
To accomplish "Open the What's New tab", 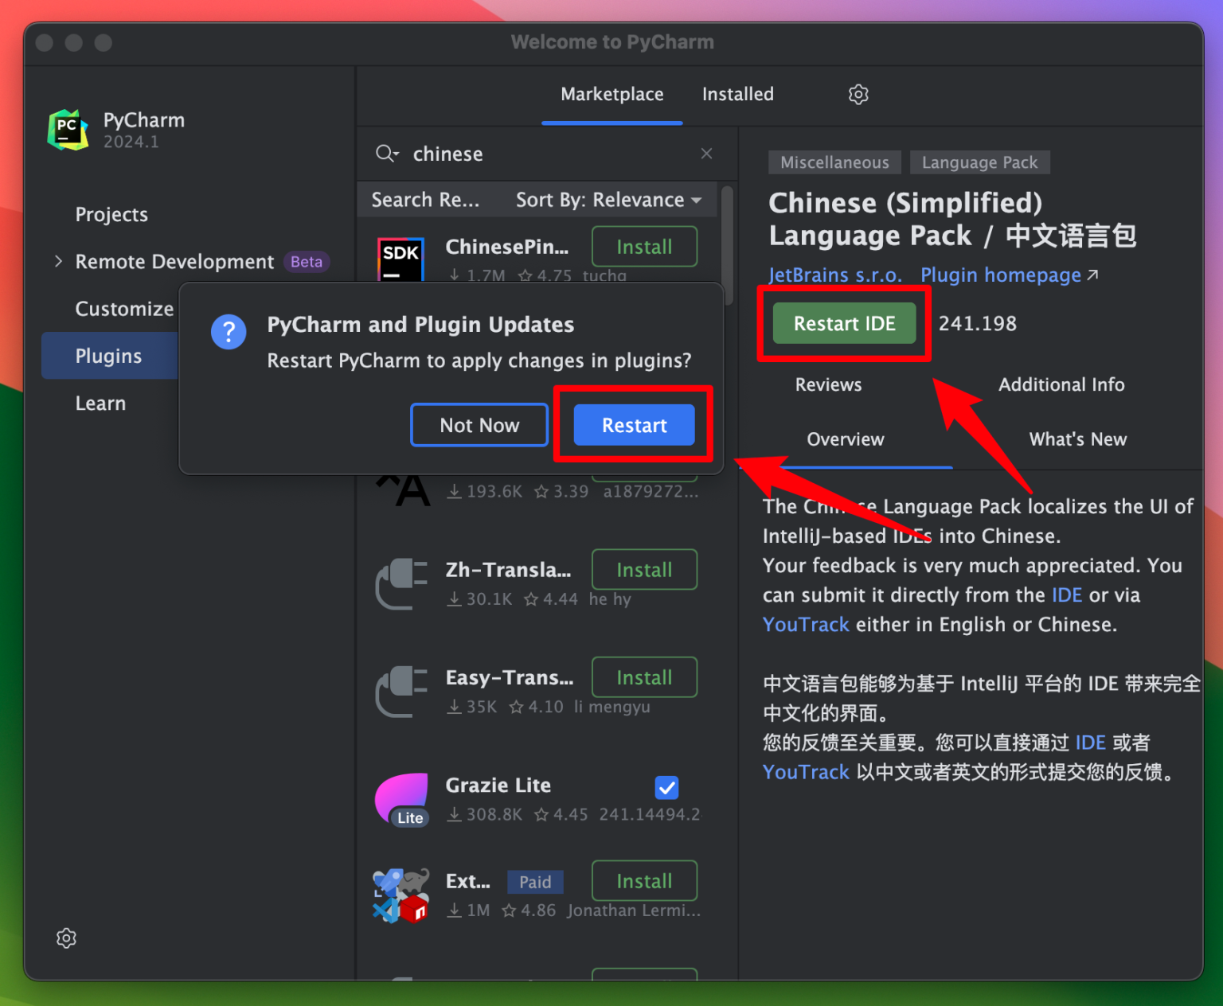I will point(1077,439).
